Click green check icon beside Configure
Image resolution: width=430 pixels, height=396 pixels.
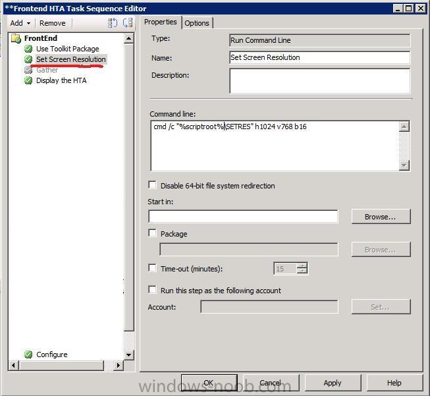(28, 354)
